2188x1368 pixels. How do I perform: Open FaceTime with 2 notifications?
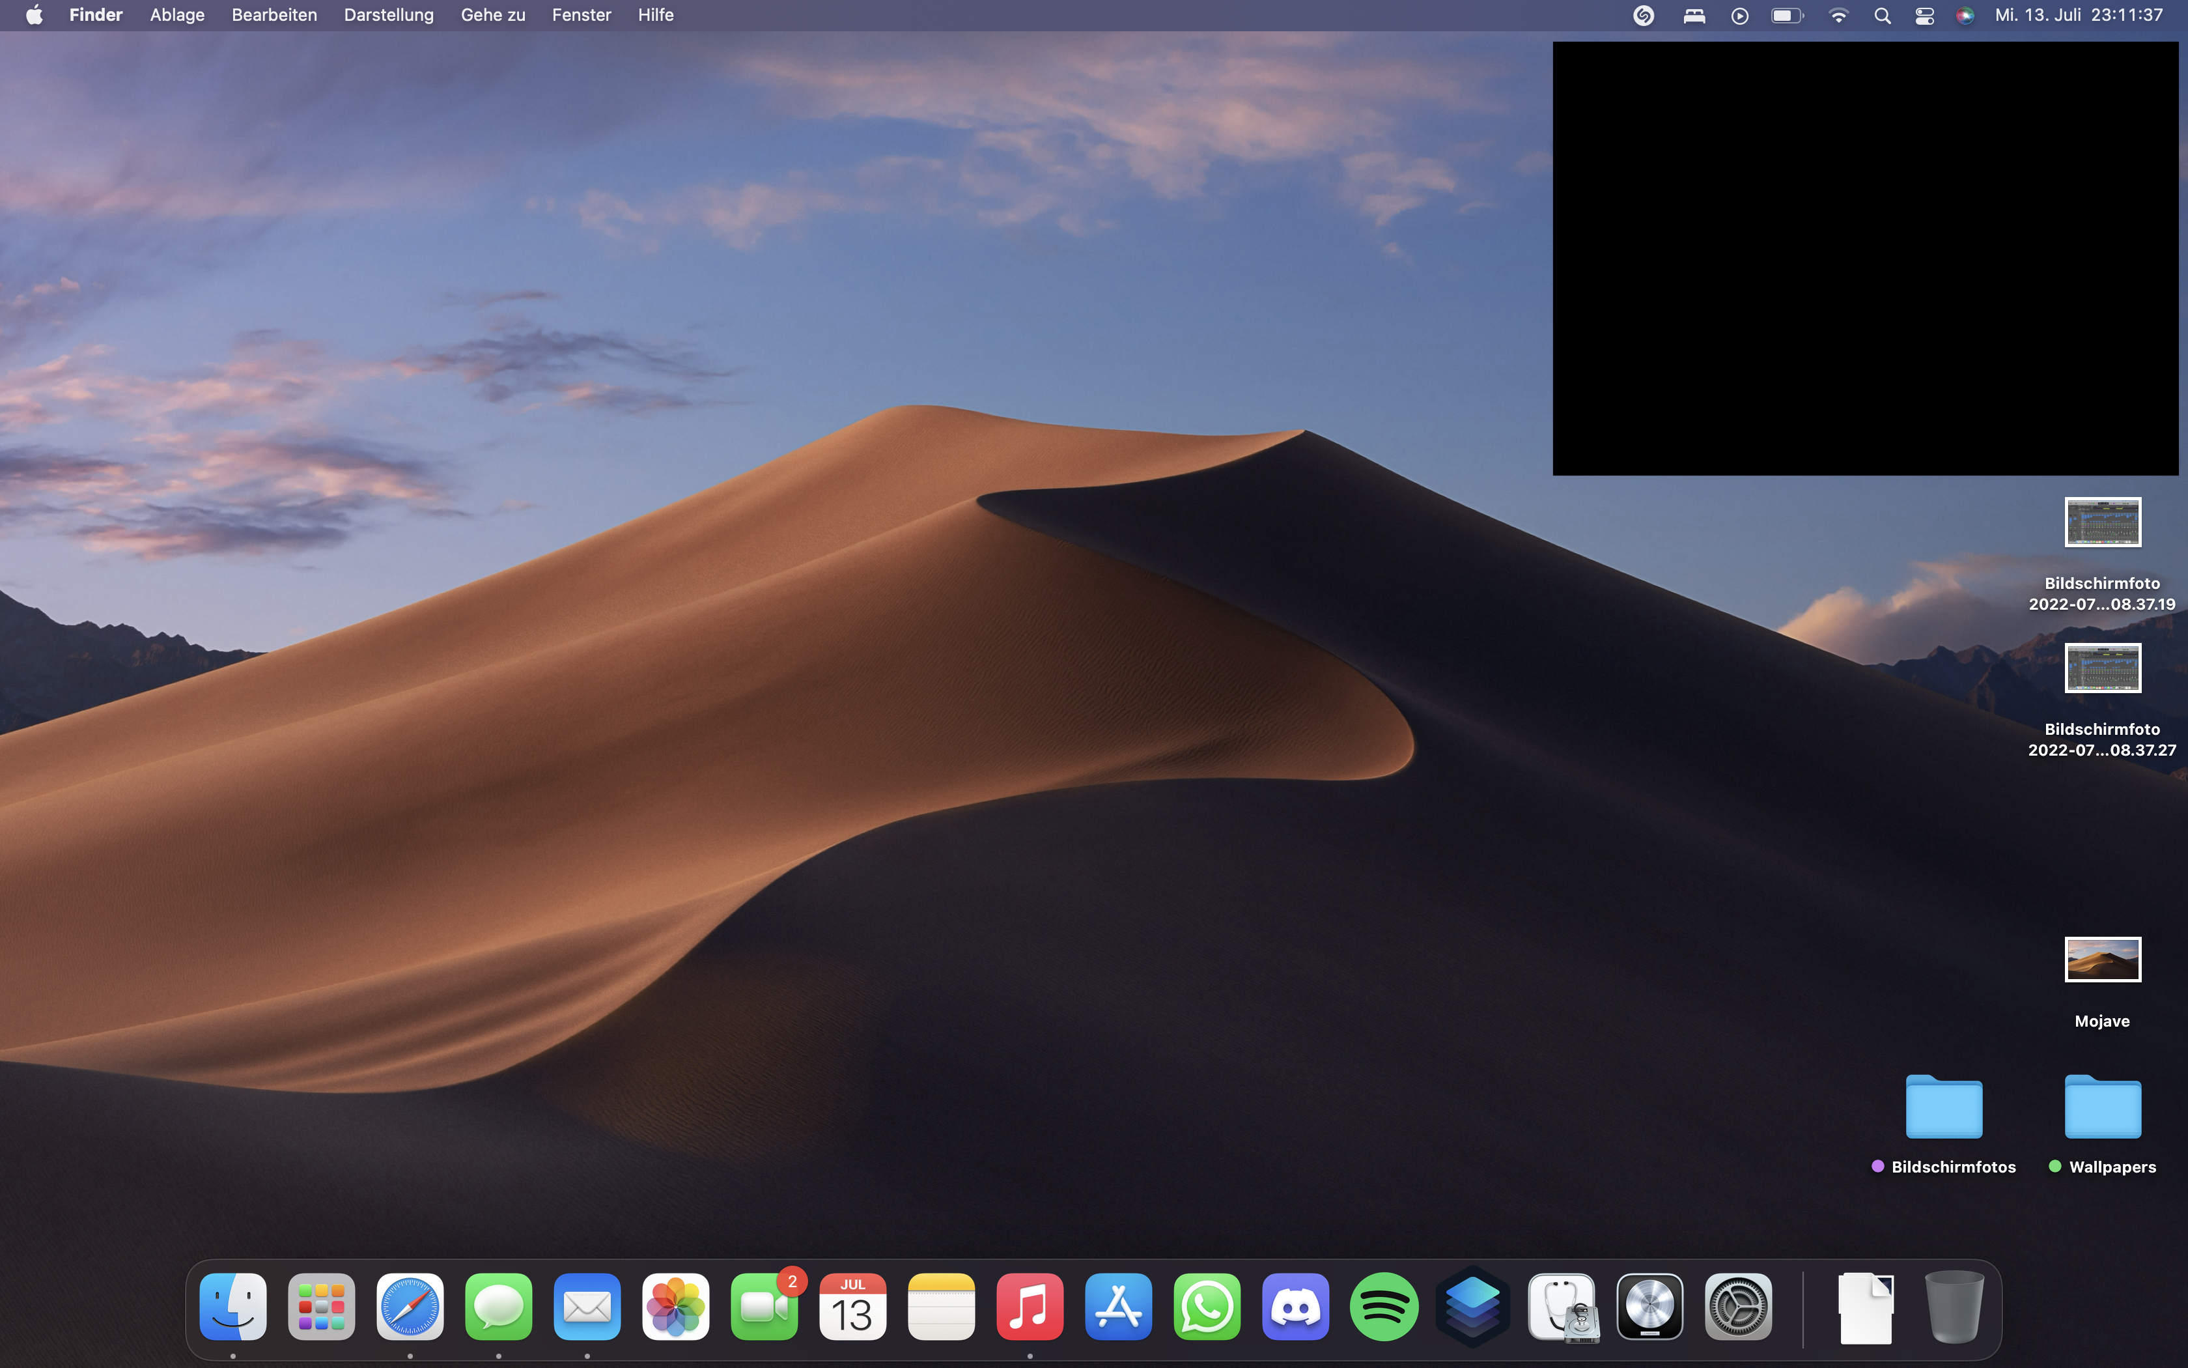[764, 1307]
